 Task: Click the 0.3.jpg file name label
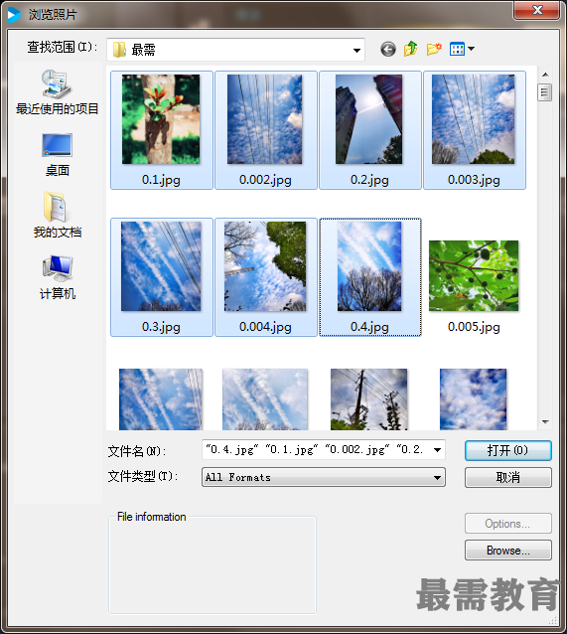pyautogui.click(x=161, y=327)
